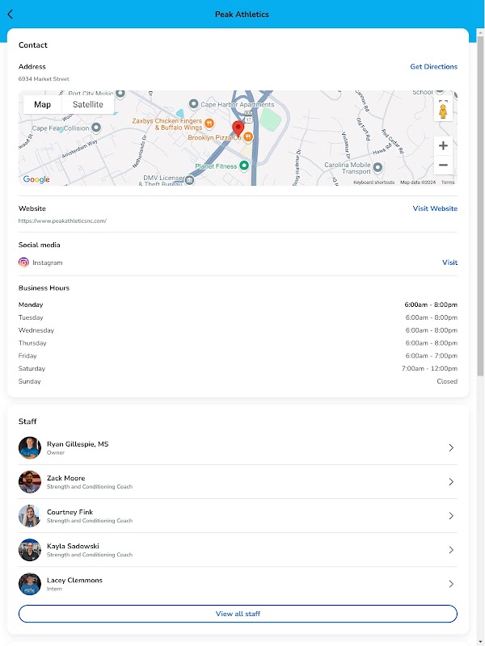Click the Map data ©2024 label

pos(418,182)
